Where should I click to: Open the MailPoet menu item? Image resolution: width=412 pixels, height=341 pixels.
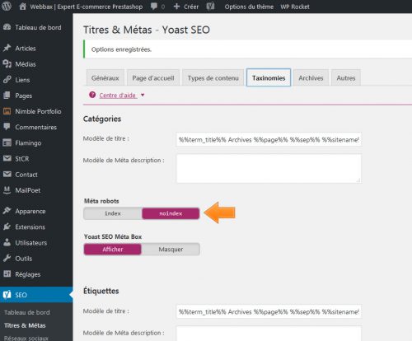28,190
